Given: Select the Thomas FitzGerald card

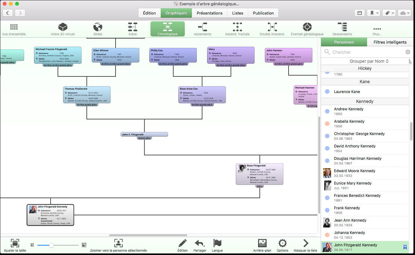Looking at the screenshot, I should 87,95.
